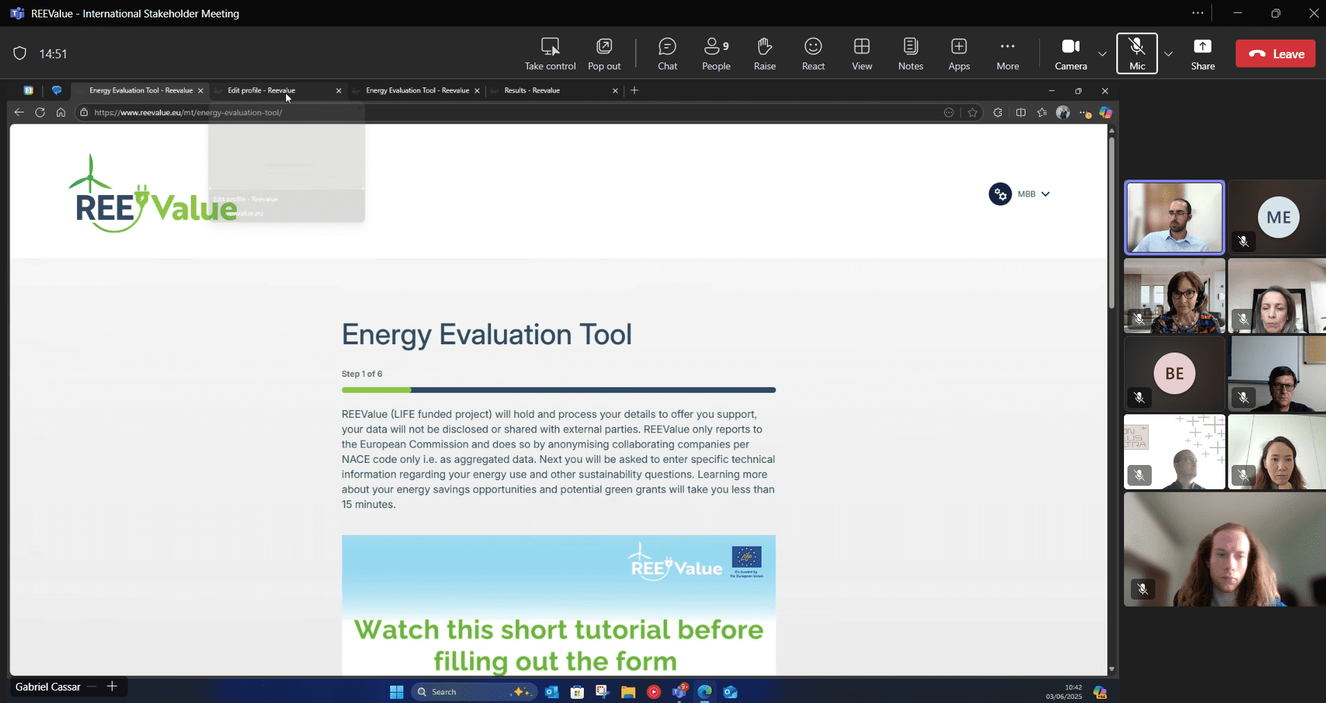This screenshot has width=1326, height=703.
Task: Switch to the Energy Evaluation Tool tab next to the Results tab
Action: [x=417, y=90]
